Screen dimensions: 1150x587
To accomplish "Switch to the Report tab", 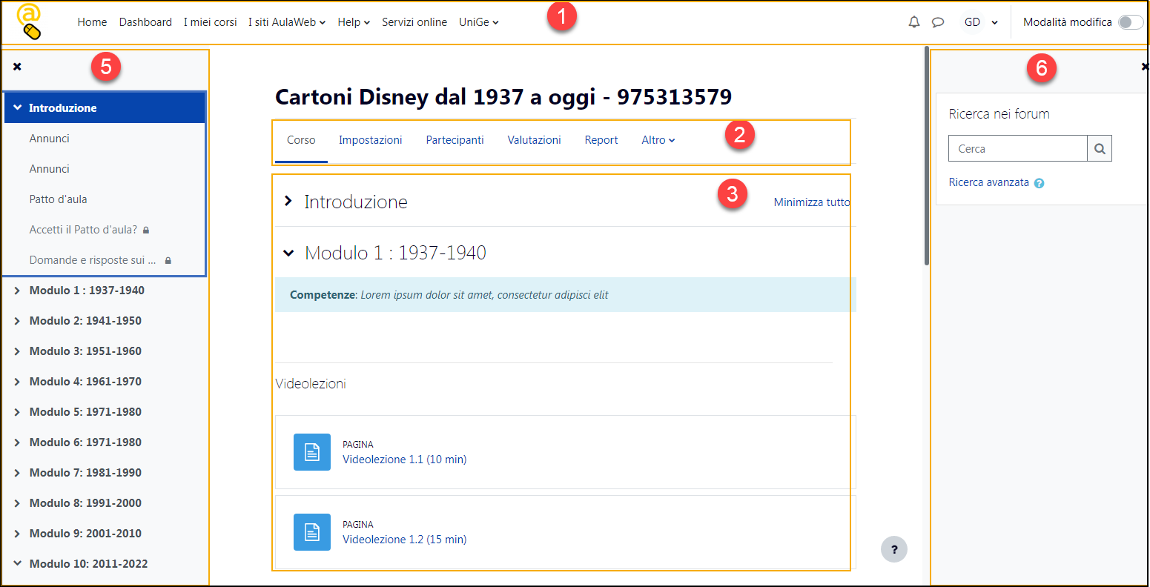I will 601,140.
